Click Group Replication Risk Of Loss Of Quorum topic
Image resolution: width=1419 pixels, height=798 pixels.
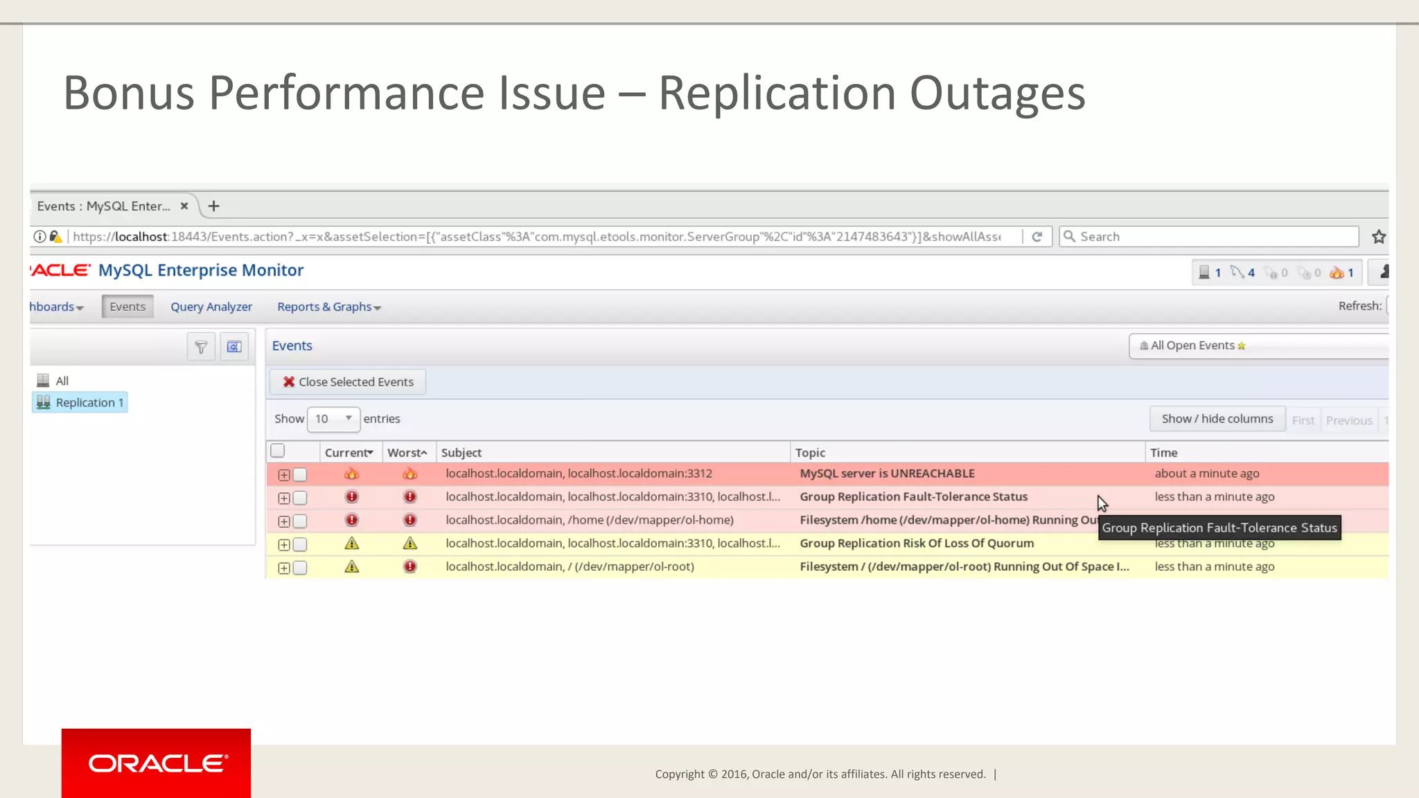click(x=917, y=543)
